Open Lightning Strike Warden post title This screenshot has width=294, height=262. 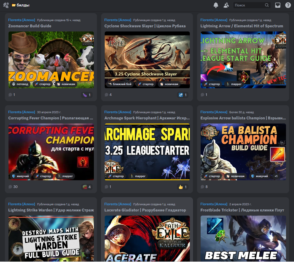pyautogui.click(x=51, y=210)
